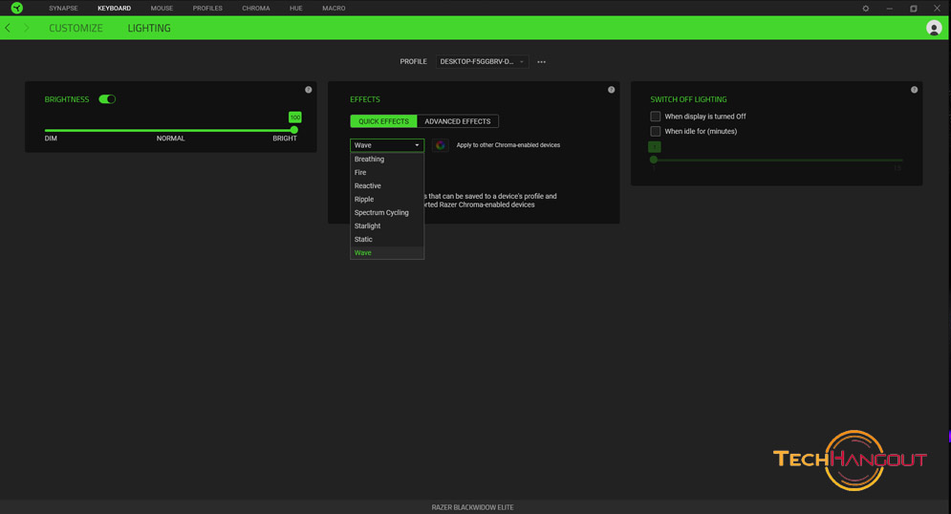This screenshot has width=951, height=514.
Task: Switch to the Keyboard tab
Action: pos(114,9)
